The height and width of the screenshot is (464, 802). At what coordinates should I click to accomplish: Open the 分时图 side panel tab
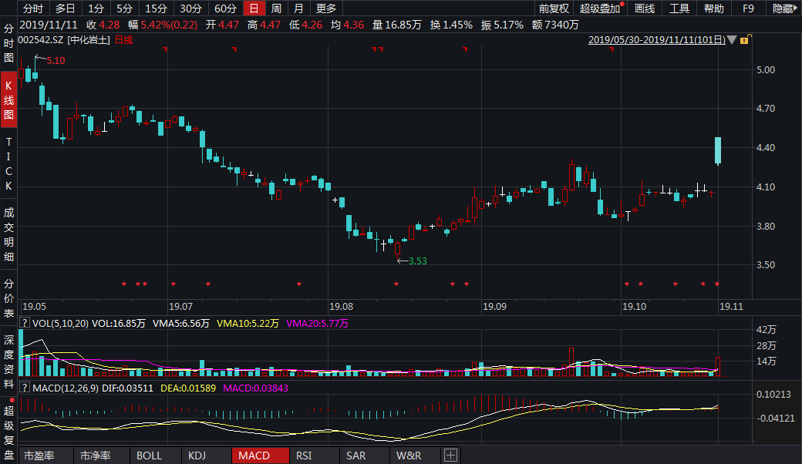point(8,43)
